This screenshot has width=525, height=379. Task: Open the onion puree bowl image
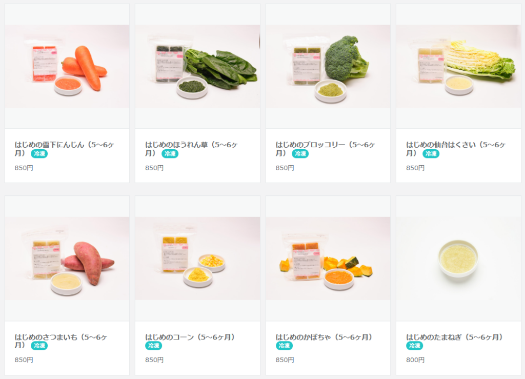458,258
